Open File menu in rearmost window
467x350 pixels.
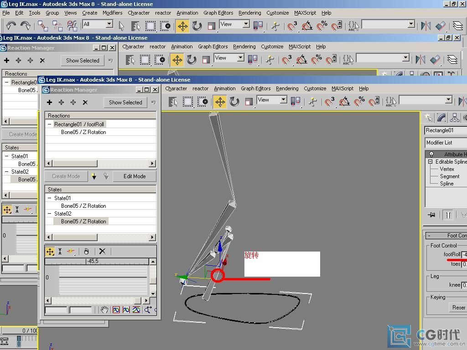[6, 13]
